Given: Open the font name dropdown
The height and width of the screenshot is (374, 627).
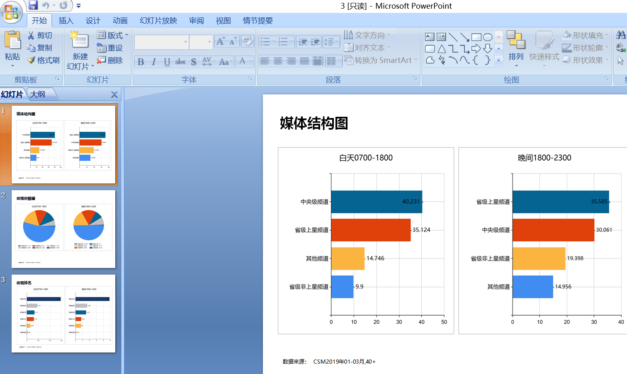Looking at the screenshot, I should [185, 42].
